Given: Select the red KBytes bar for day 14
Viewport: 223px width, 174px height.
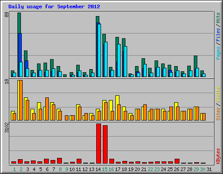Looking at the screenshot, I should pos(98,144).
